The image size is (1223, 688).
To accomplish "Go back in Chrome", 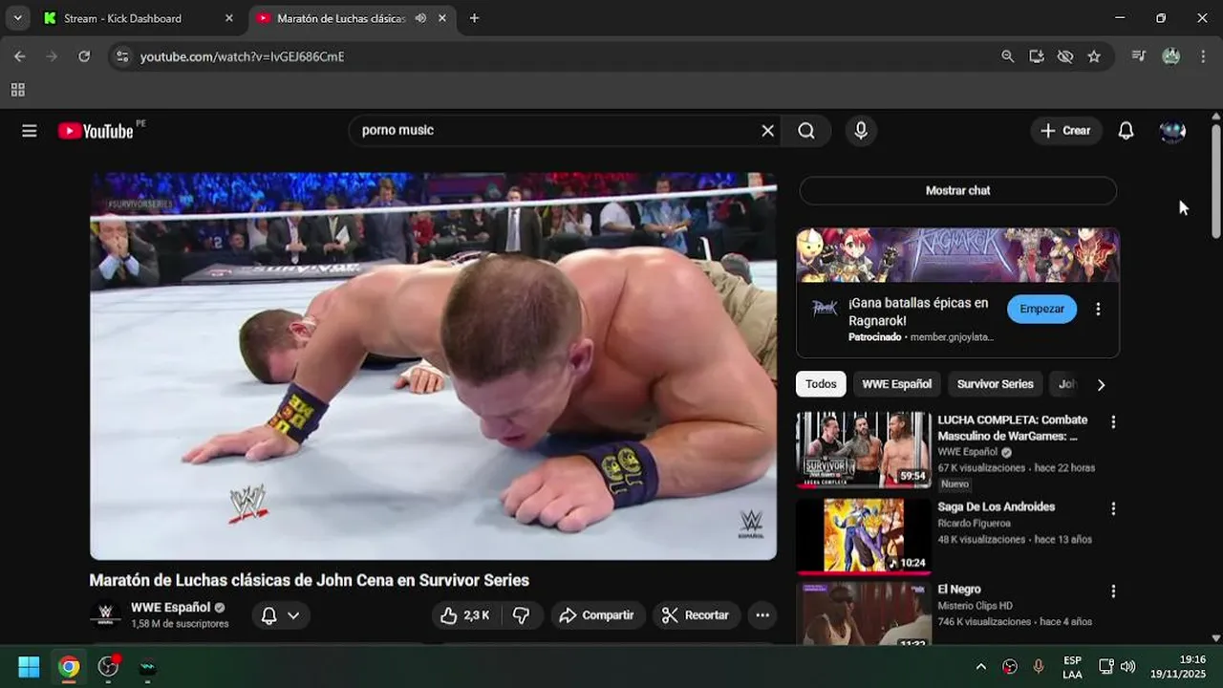I will point(20,56).
